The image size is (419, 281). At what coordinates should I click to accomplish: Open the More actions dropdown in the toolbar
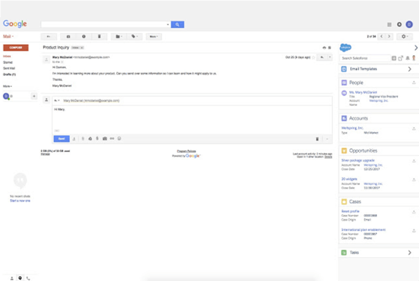click(154, 36)
